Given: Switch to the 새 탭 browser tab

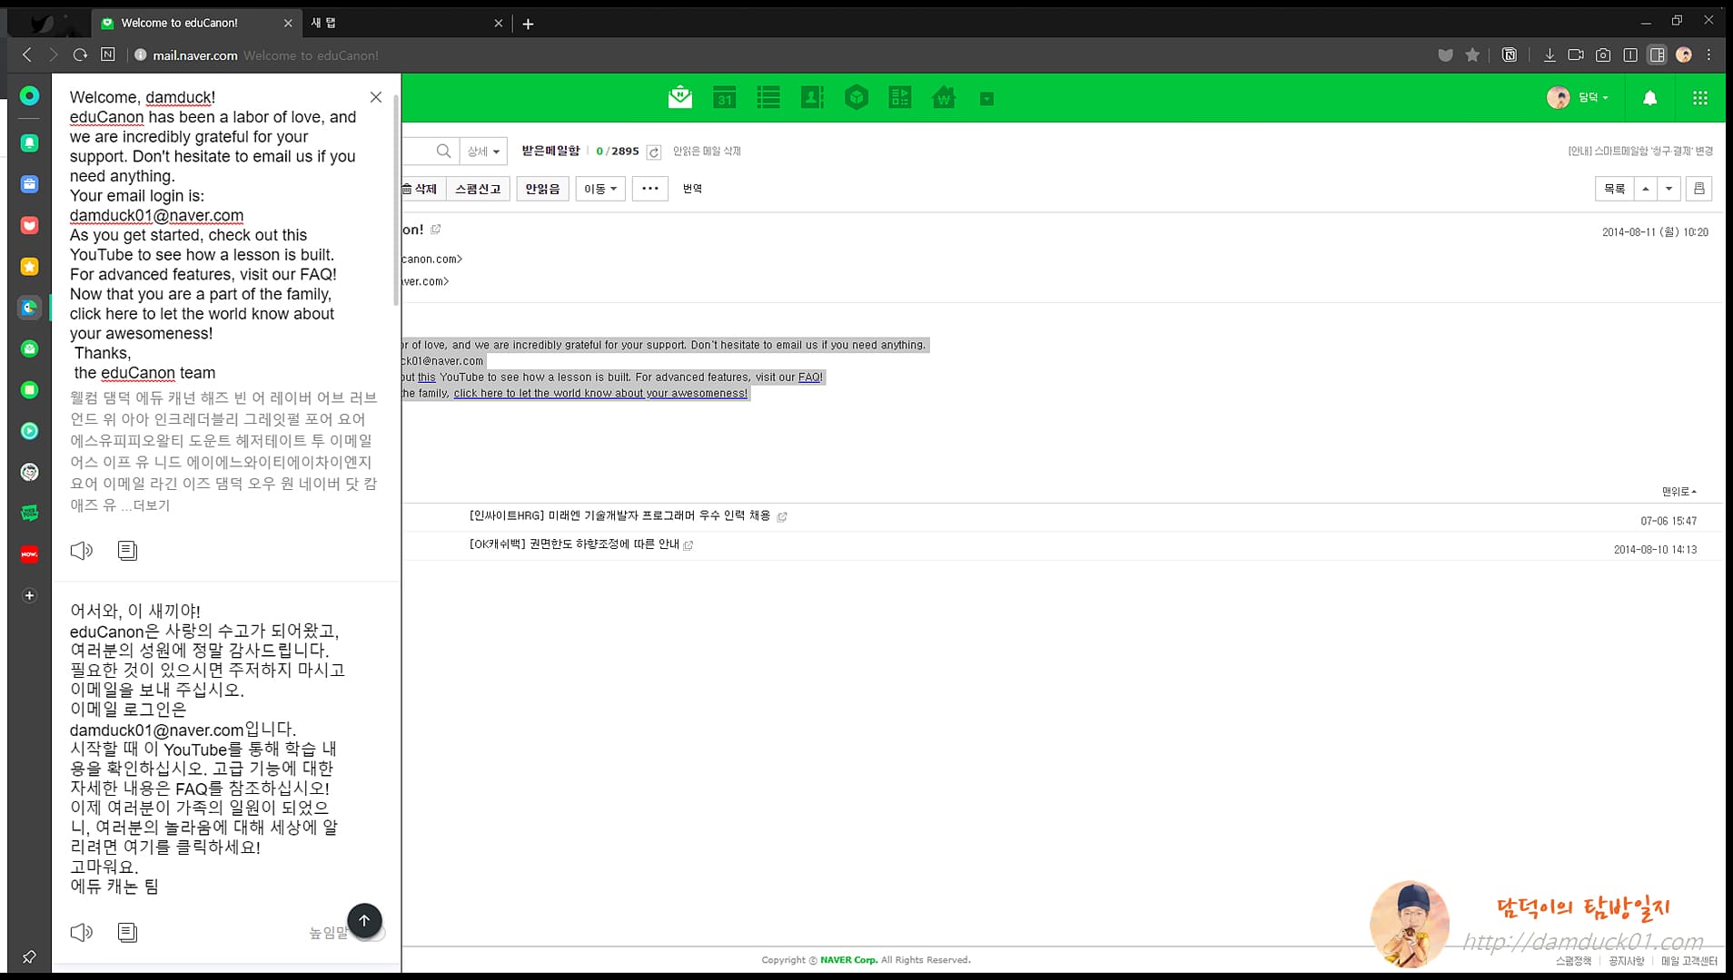Looking at the screenshot, I should point(407,23).
